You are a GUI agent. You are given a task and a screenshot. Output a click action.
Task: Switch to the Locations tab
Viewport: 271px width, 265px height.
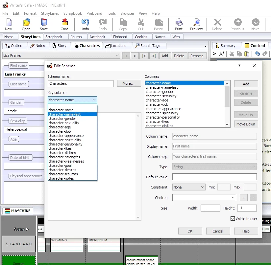click(x=117, y=46)
